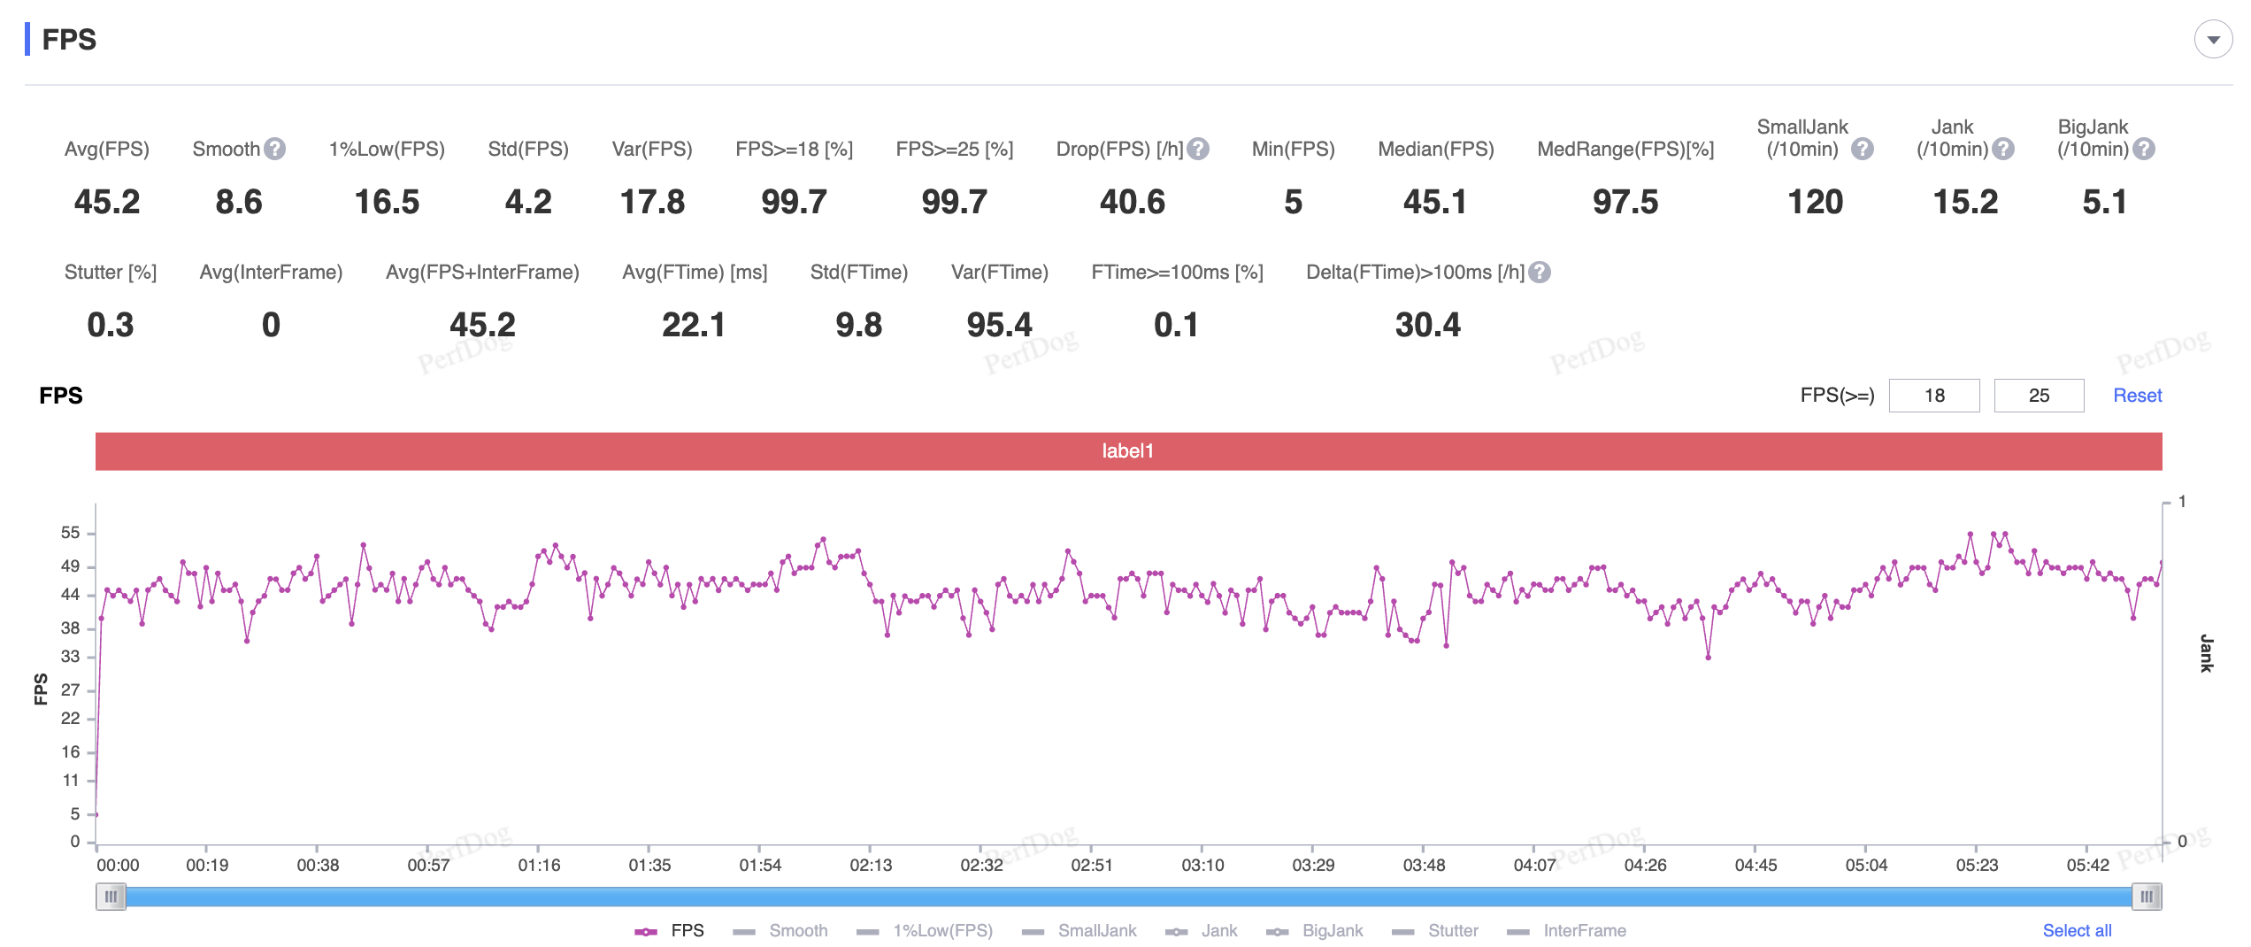Screen dimensions: 2251x947
Task: Show BigJank series in chart legend
Action: pos(1315,930)
